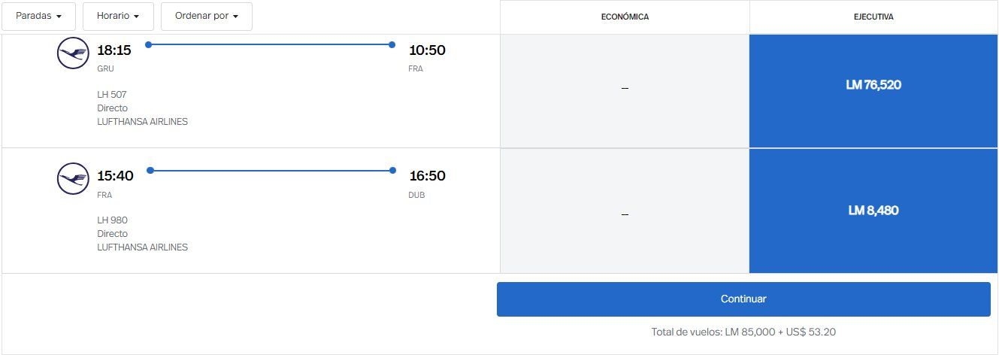This screenshot has height=355, width=999.
Task: Click the Lufthansa logo beside flight LH 507
Action: tap(73, 53)
